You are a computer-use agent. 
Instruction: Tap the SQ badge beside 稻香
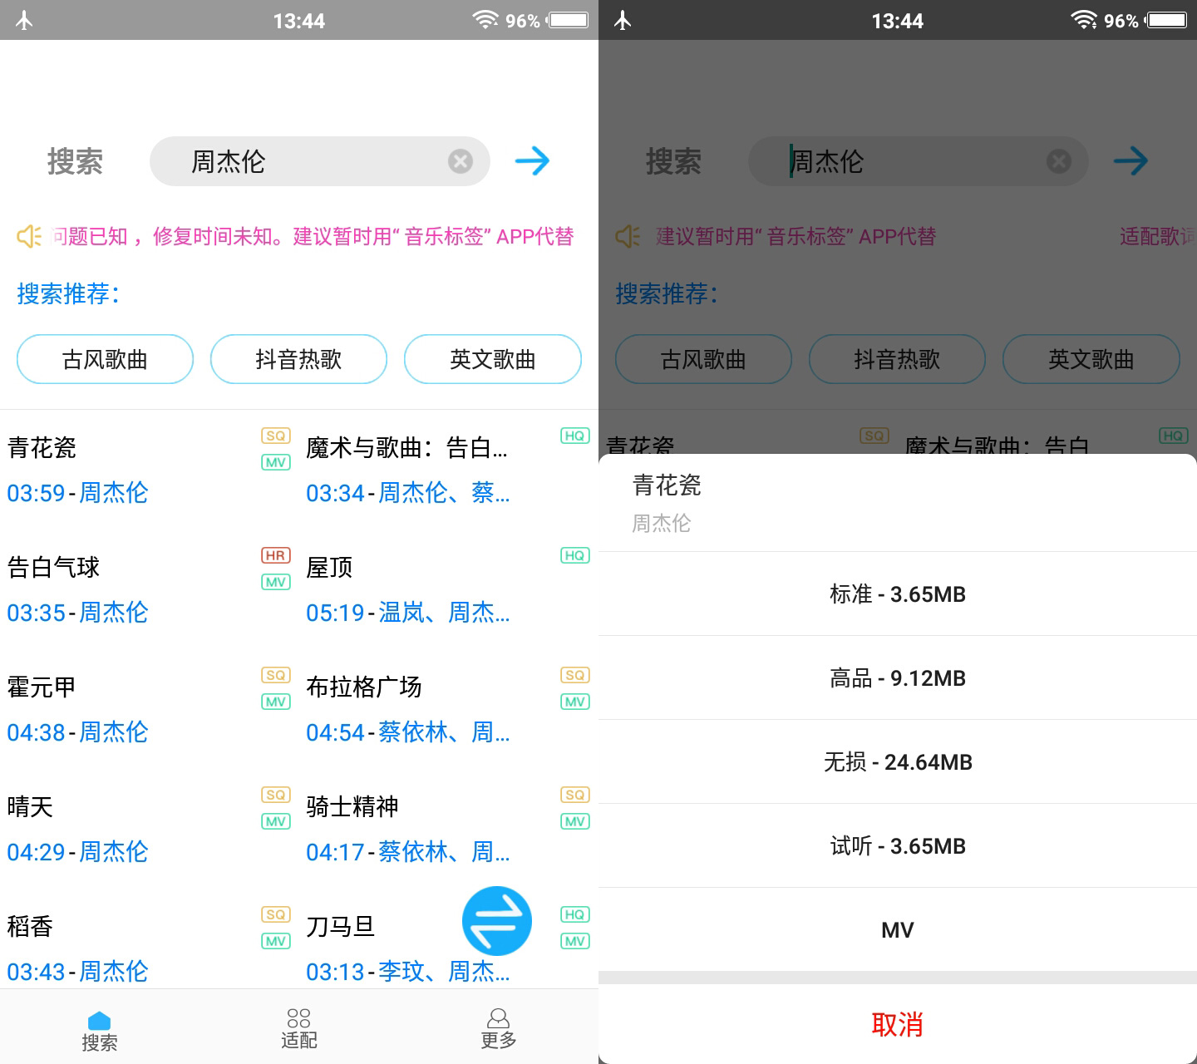pos(276,914)
